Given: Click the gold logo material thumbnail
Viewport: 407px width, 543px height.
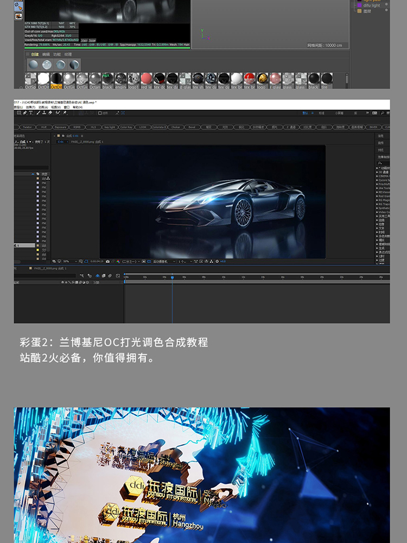Looking at the screenshot, I should [262, 79].
